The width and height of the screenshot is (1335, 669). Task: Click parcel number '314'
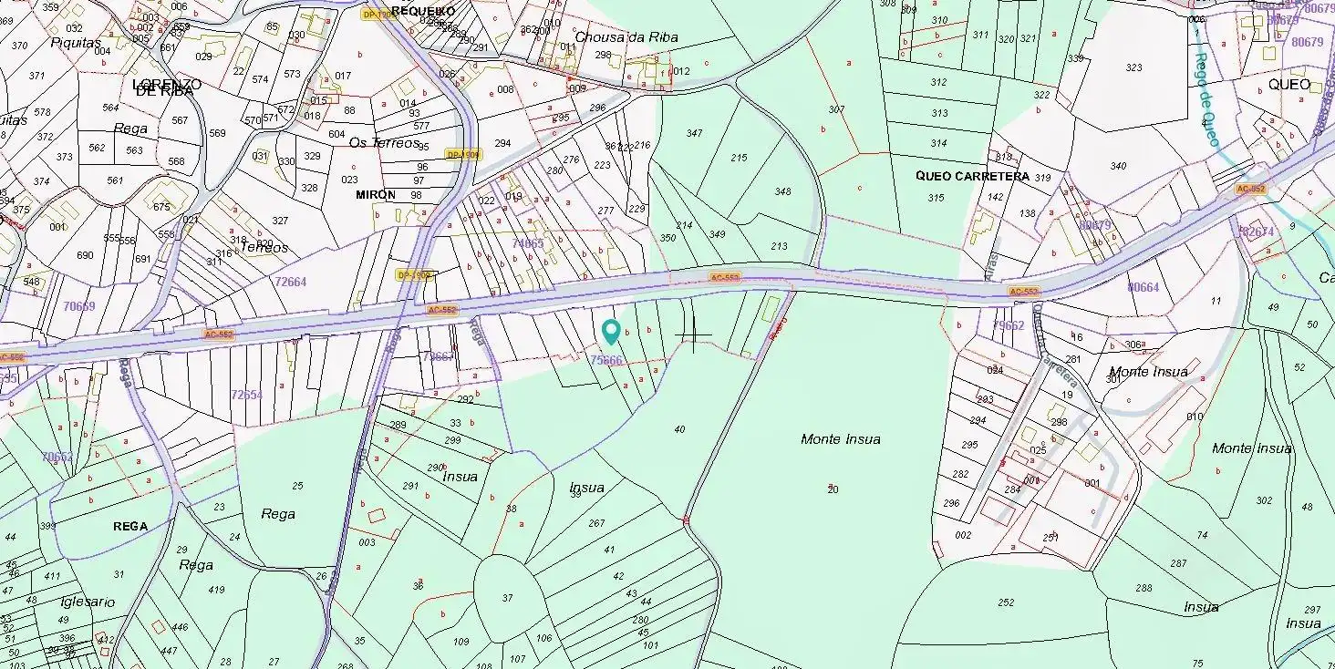pyautogui.click(x=938, y=144)
